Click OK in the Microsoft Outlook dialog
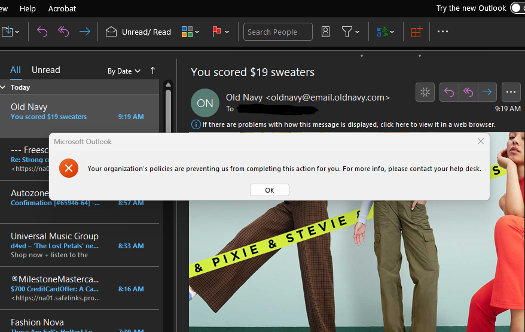525x332 pixels. [x=270, y=190]
